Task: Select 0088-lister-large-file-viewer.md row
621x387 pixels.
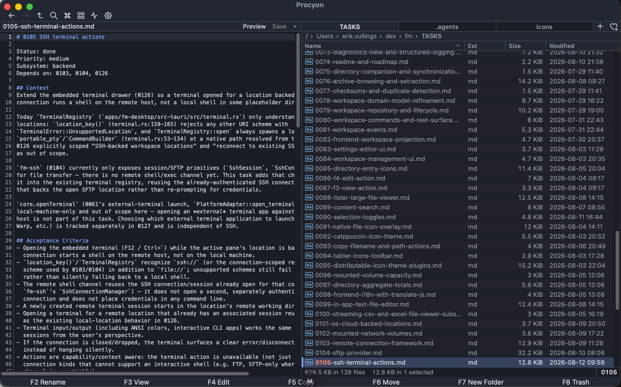Action: click(x=458, y=197)
